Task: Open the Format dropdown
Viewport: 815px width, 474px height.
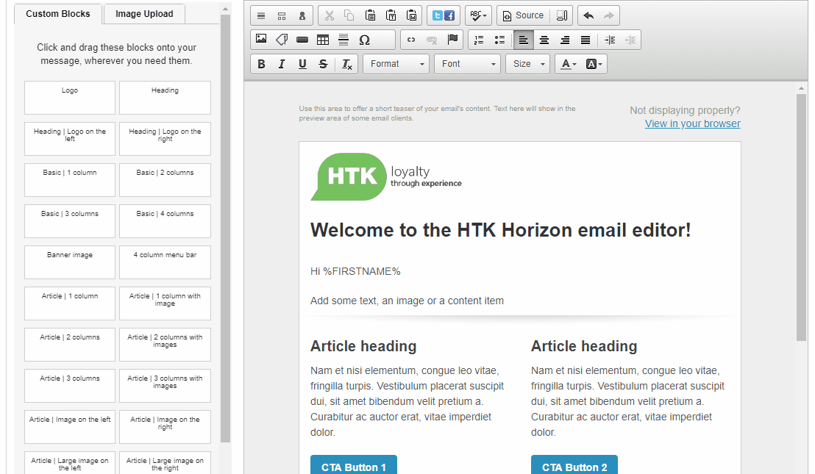Action: pos(396,64)
